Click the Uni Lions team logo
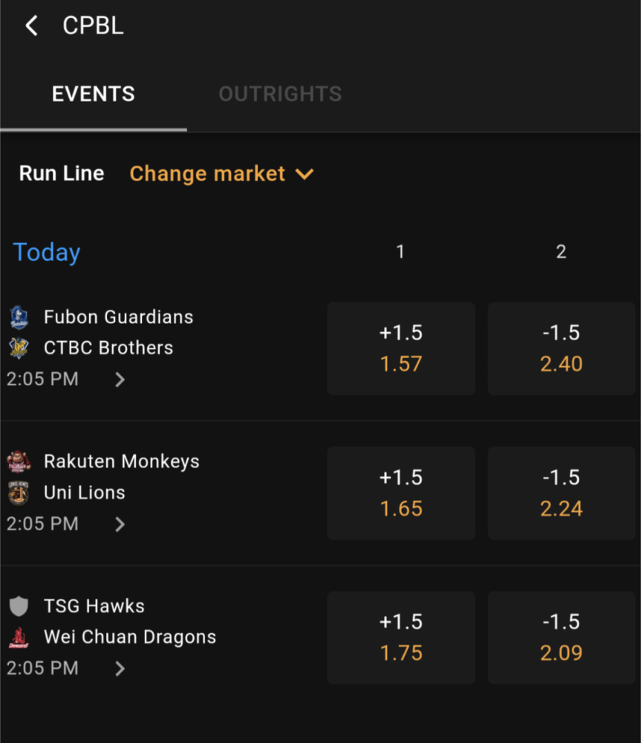The height and width of the screenshot is (743, 641). pyautogui.click(x=19, y=493)
